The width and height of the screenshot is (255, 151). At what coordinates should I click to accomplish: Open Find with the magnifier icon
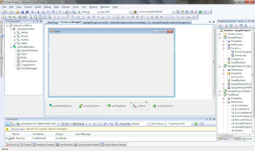pyautogui.click(x=33, y=12)
